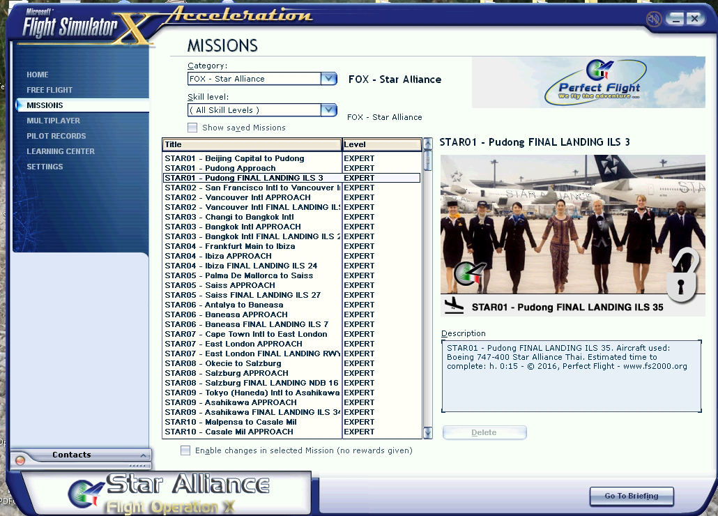This screenshot has width=718, height=516.
Task: Select MISSIONS in the side menu
Action: point(82,105)
